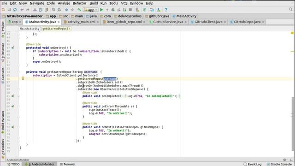Image resolution: width=295 pixels, height=166 pixels.
Task: Click the Undo arrow icon
Action: coord(22,10)
